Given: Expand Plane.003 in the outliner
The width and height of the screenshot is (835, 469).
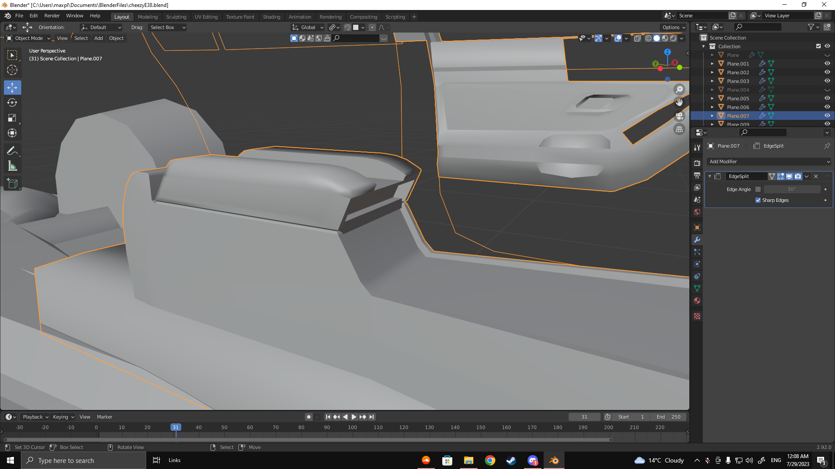Looking at the screenshot, I should [x=712, y=81].
